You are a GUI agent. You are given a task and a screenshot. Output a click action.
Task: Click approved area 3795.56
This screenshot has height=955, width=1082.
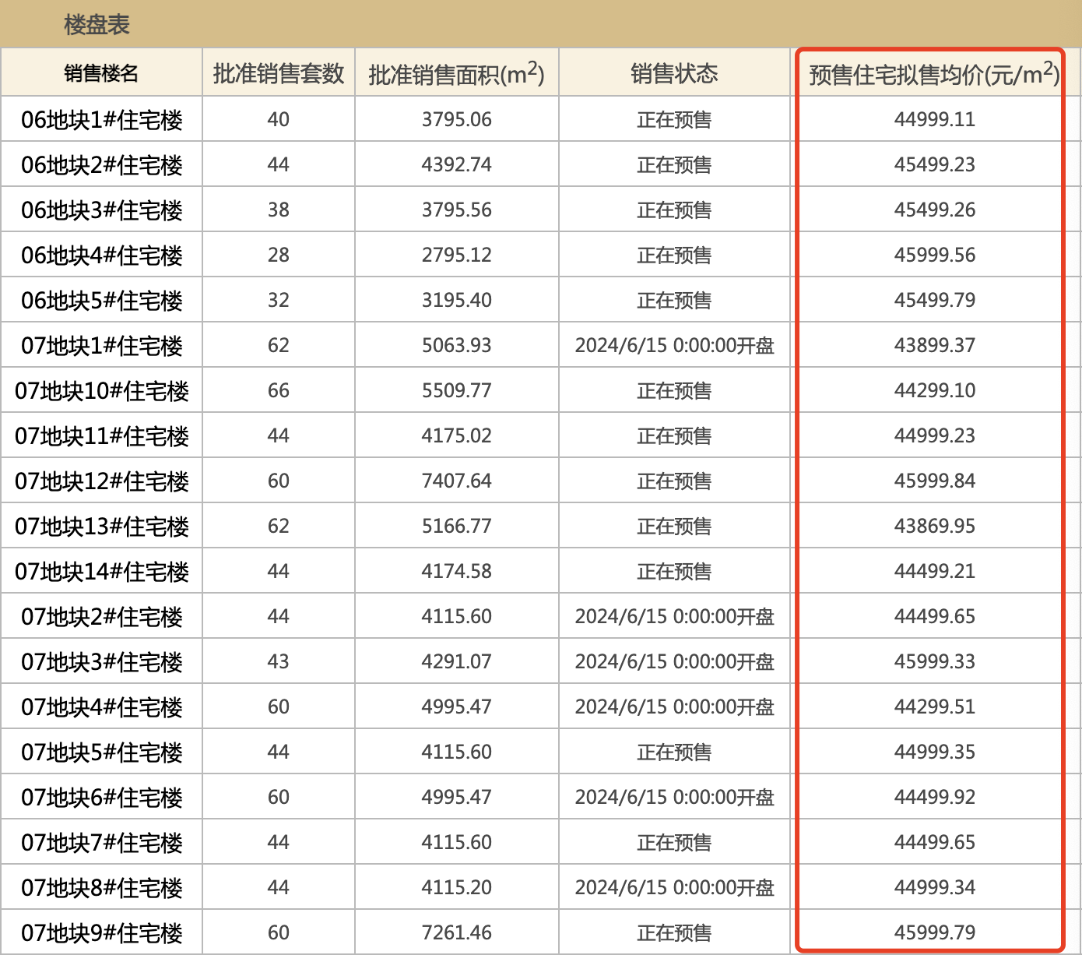456,210
